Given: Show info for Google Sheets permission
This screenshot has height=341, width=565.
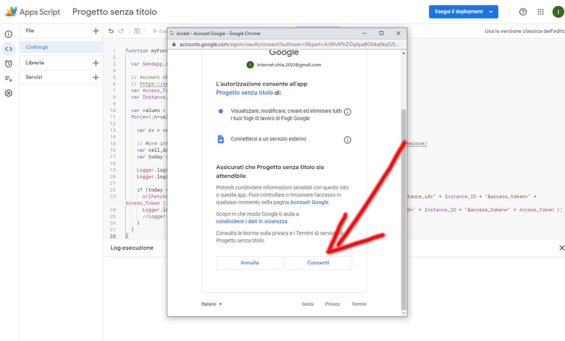Looking at the screenshot, I should [x=347, y=112].
